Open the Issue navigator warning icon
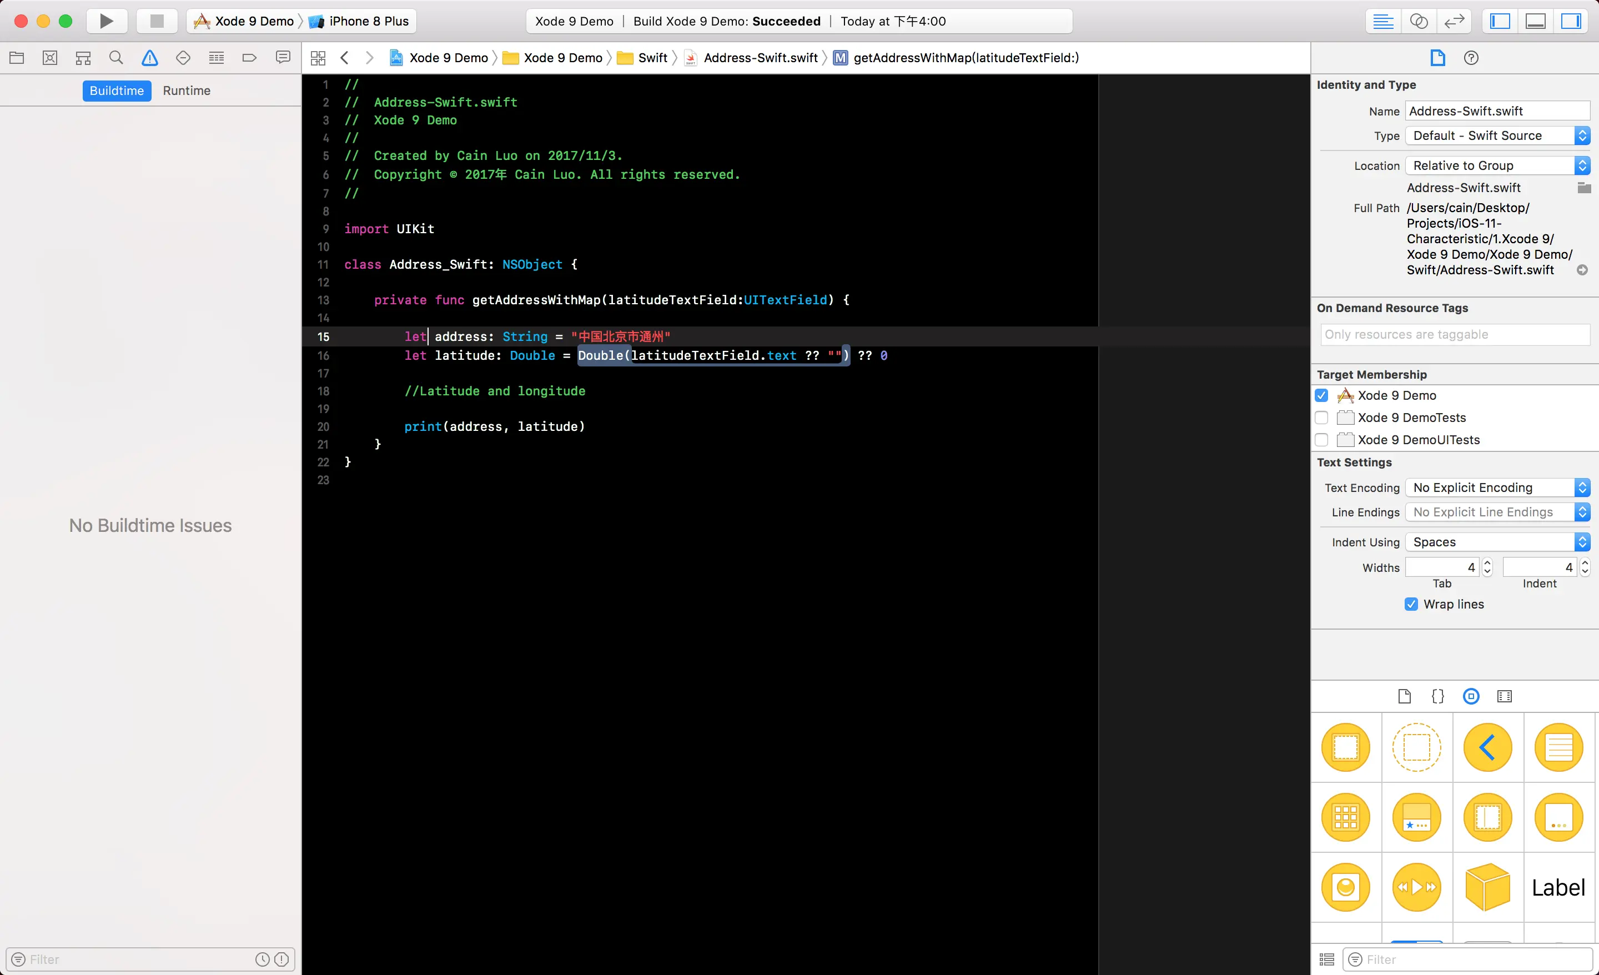The image size is (1599, 975). click(x=149, y=58)
